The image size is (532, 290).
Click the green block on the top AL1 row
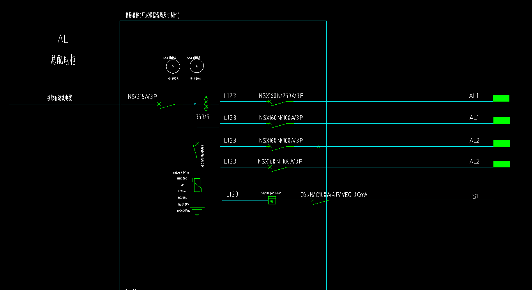coord(501,98)
